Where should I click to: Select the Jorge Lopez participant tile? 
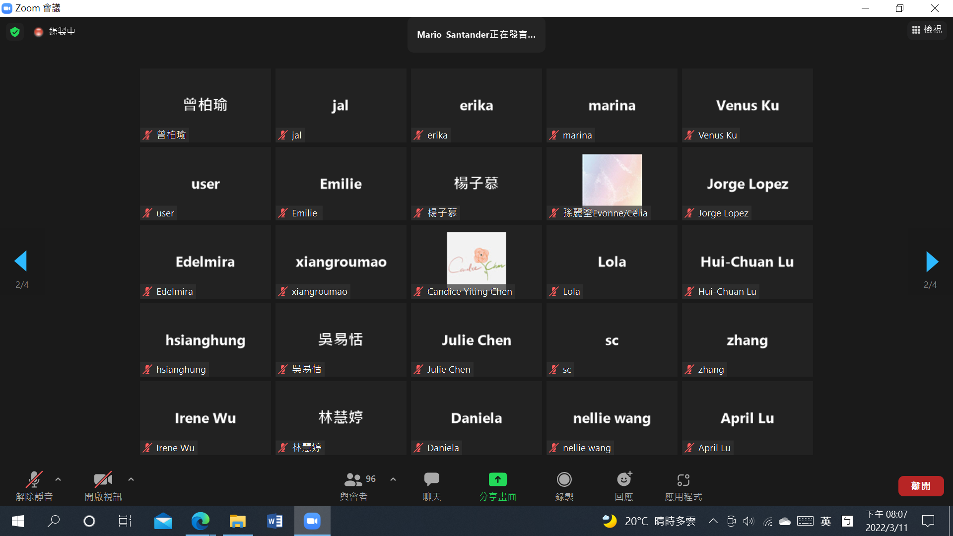click(x=748, y=184)
